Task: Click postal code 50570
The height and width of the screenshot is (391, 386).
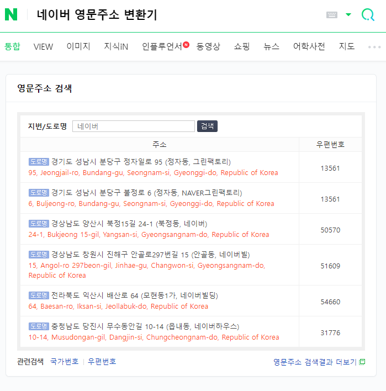Action: (x=330, y=230)
